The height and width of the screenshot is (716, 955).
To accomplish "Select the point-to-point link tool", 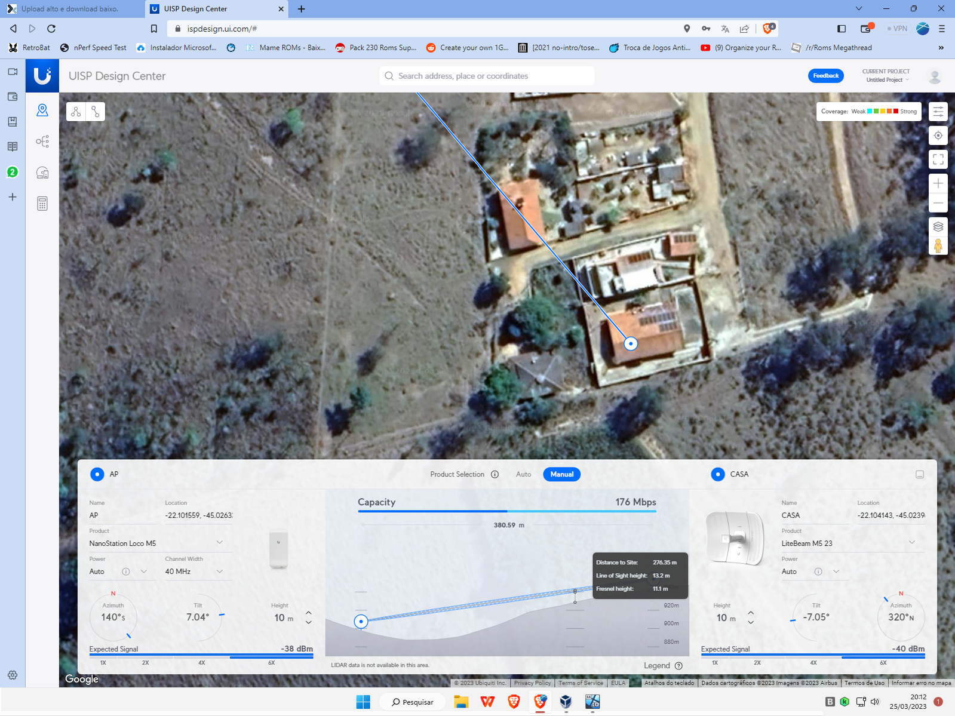I will (x=96, y=112).
